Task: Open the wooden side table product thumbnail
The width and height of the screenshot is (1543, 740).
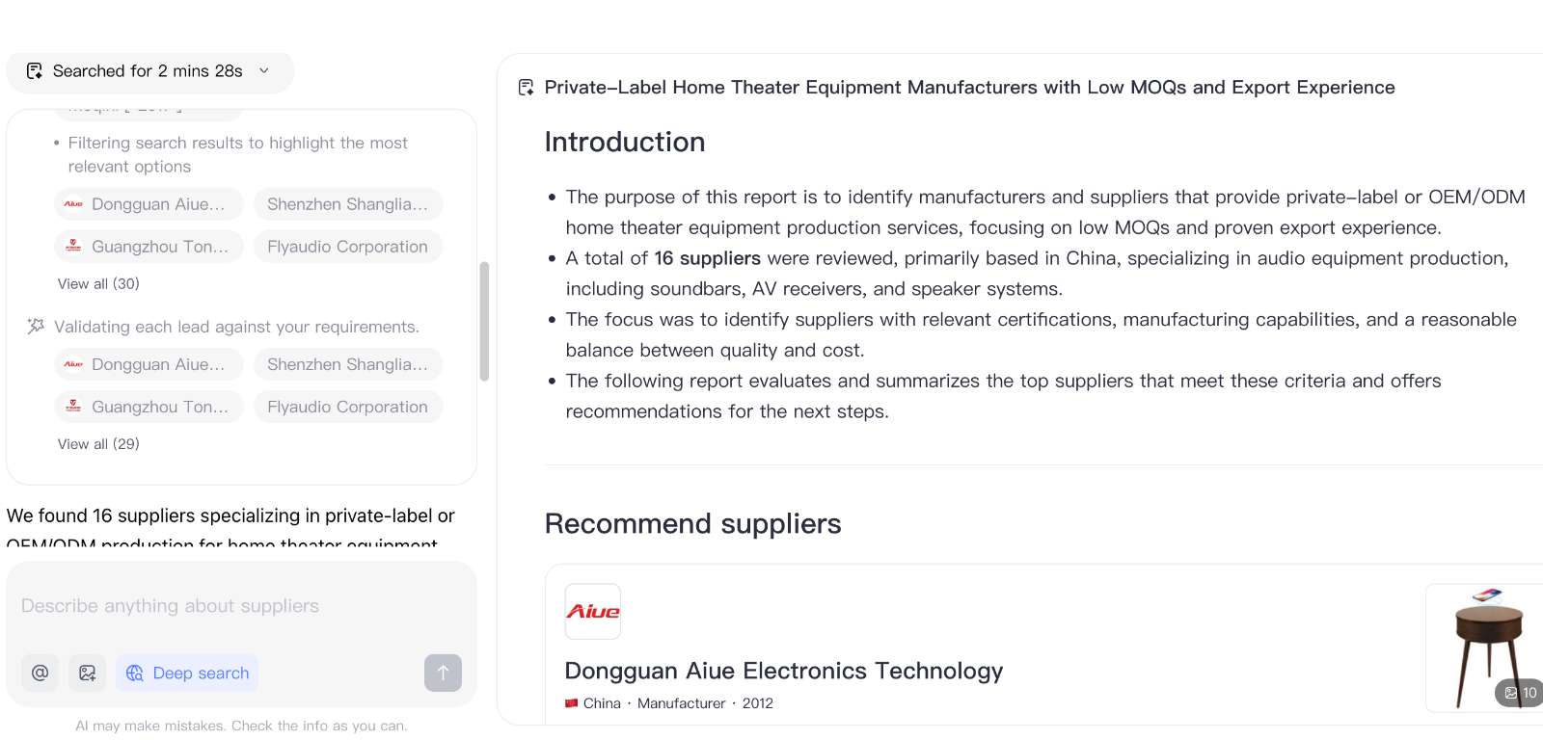Action: (x=1483, y=646)
